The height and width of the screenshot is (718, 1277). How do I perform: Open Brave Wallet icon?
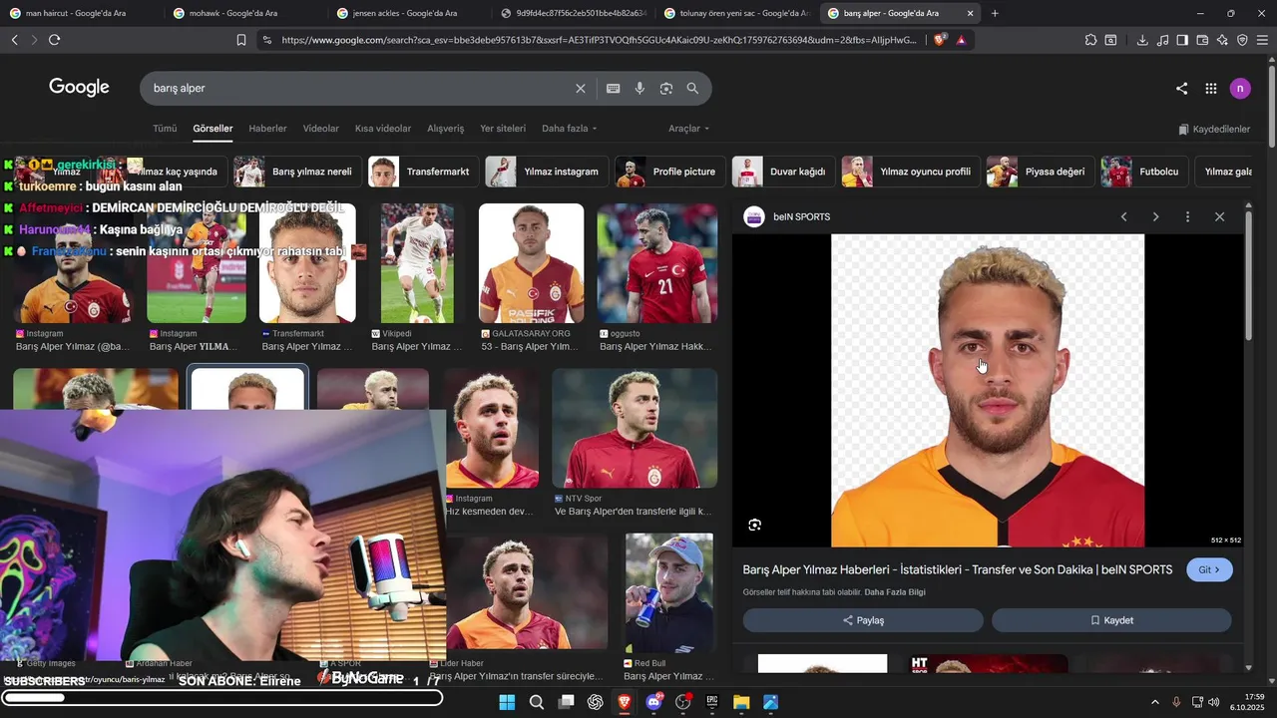[1202, 40]
